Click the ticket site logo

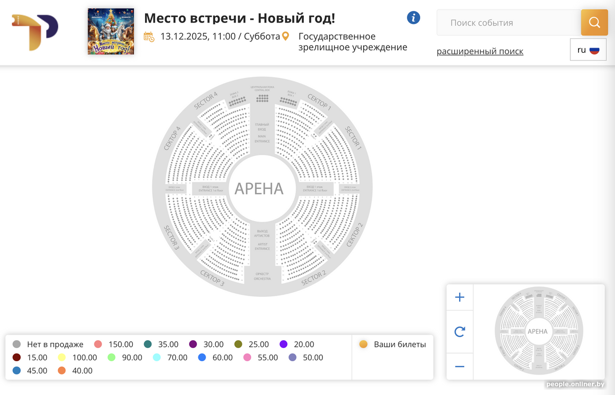(35, 32)
